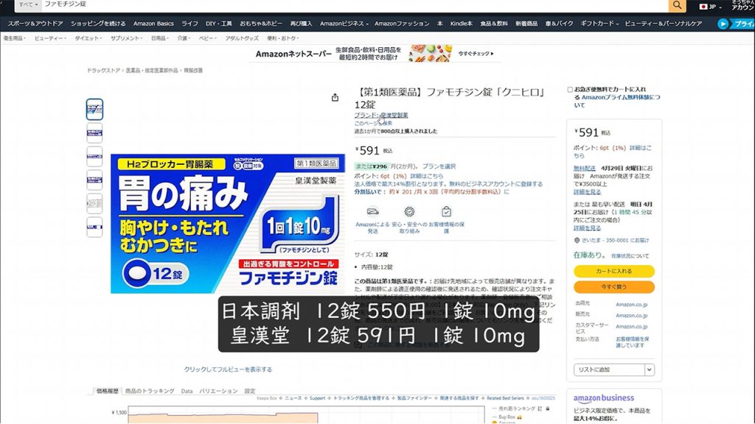The height and width of the screenshot is (424, 755).
Task: Expand the Amazonビジネス menu
Action: [344, 24]
